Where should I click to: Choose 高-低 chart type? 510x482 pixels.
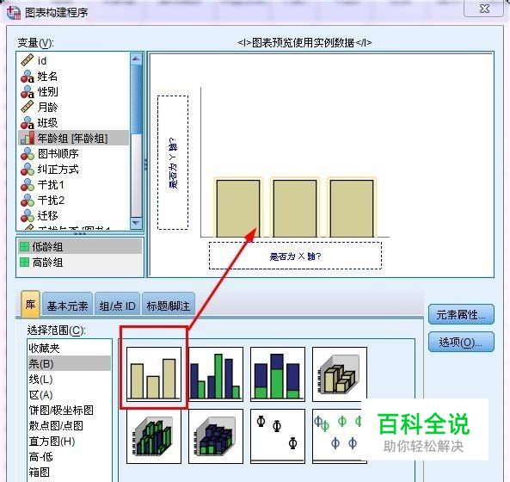(x=70, y=457)
